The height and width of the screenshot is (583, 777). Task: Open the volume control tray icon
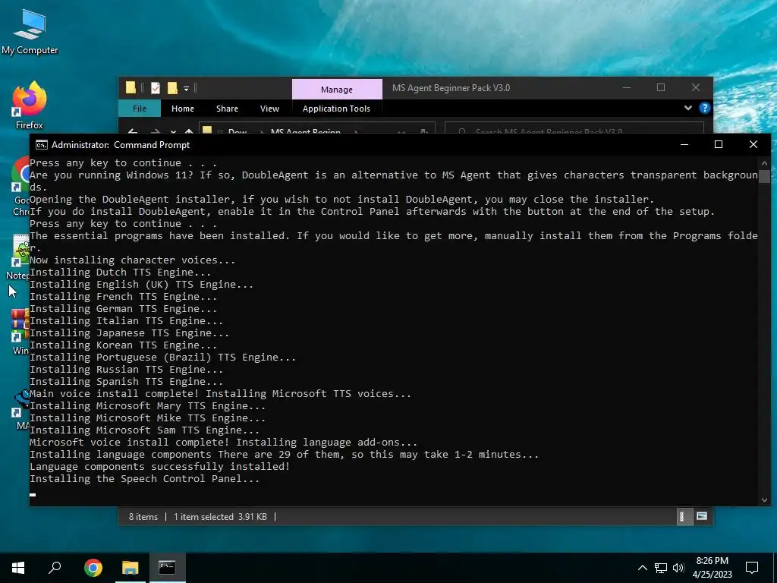tap(678, 568)
